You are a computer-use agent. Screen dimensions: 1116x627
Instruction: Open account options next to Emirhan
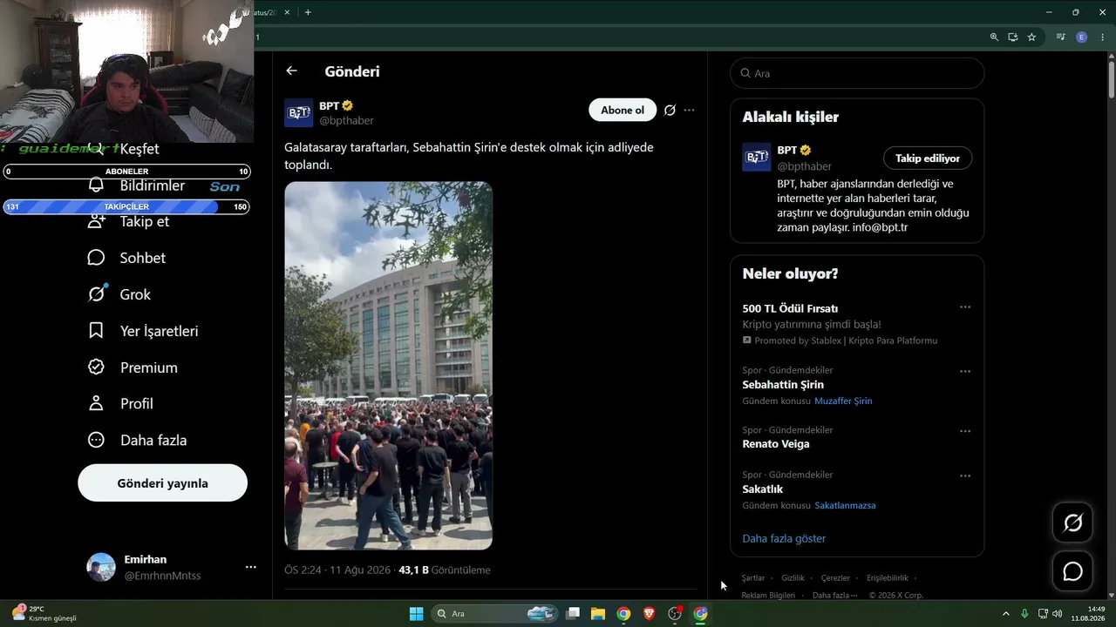point(251,567)
